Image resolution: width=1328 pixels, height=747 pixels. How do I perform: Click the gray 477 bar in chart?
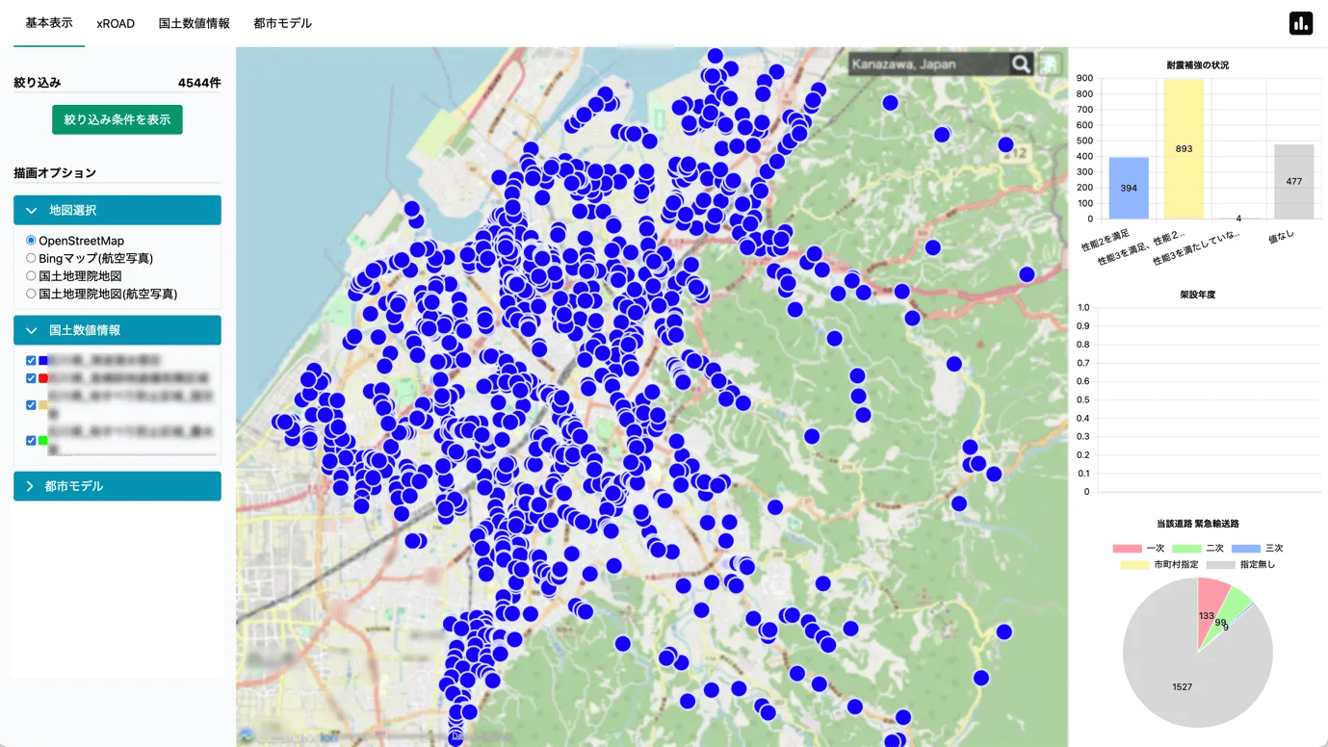tap(1293, 182)
